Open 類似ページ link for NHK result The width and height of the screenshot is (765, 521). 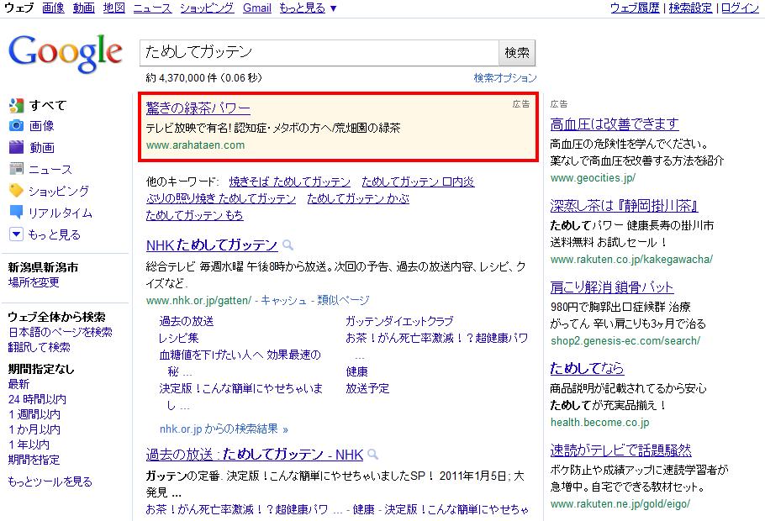(343, 301)
